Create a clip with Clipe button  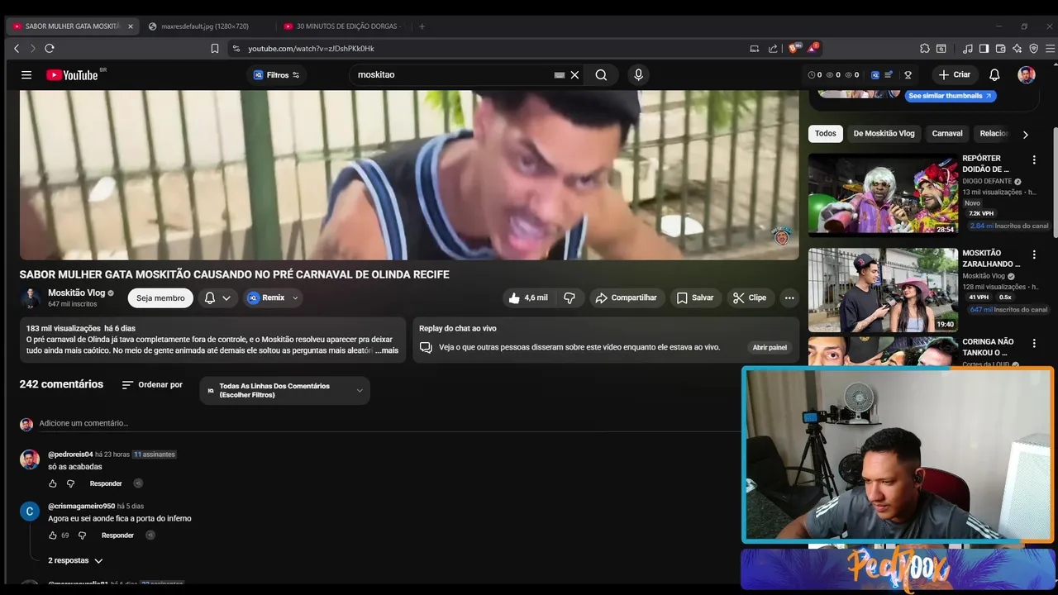pos(750,297)
